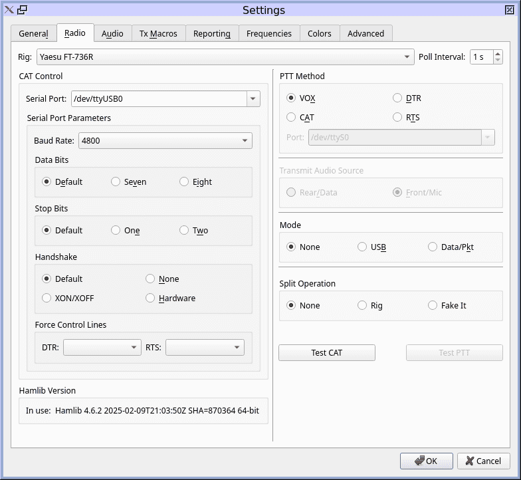Select USB mode radio button
521x480 pixels.
pos(363,247)
